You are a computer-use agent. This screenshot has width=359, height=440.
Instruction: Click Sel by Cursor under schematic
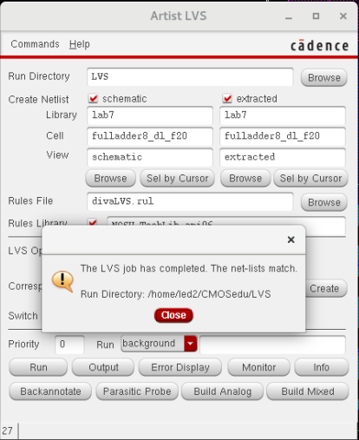click(x=177, y=178)
